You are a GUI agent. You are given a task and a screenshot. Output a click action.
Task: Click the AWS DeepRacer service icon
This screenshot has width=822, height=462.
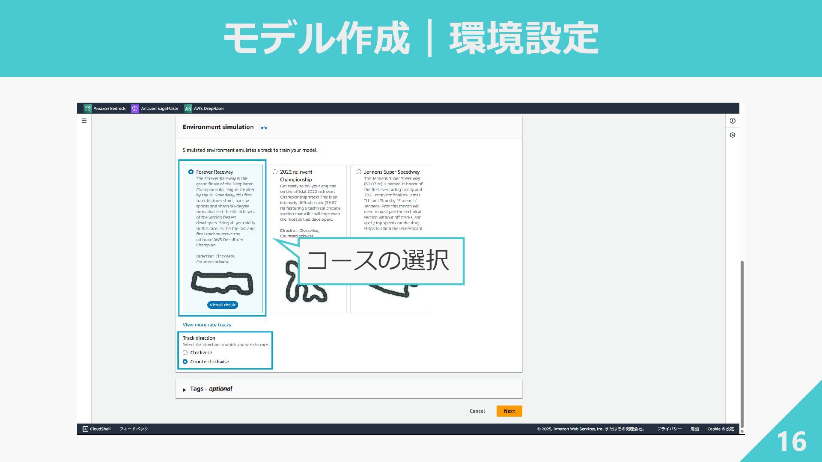click(188, 109)
